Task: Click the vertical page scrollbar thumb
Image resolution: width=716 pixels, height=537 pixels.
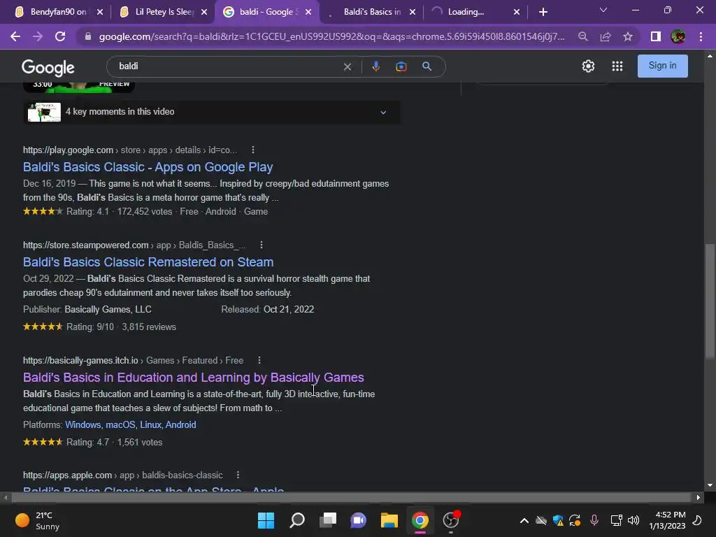Action: [710, 301]
